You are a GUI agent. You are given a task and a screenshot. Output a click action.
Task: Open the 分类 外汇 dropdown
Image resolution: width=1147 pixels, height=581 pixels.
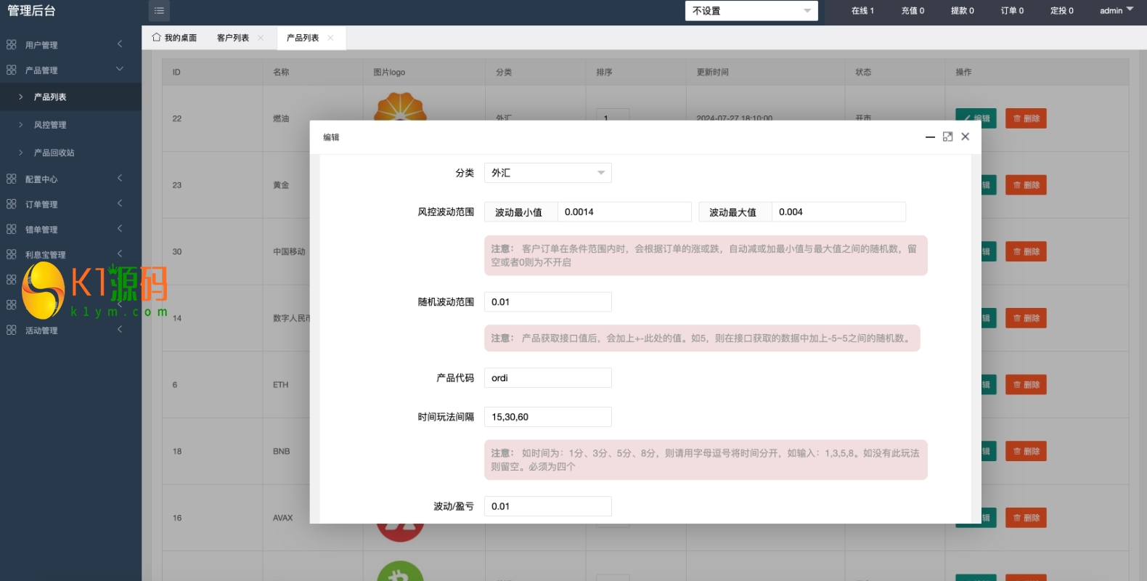click(x=547, y=173)
